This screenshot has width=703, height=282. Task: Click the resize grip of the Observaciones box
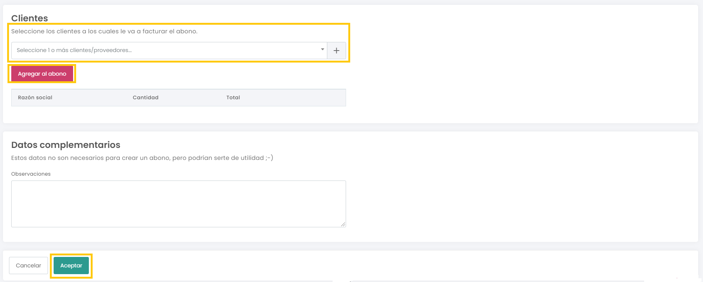click(343, 224)
